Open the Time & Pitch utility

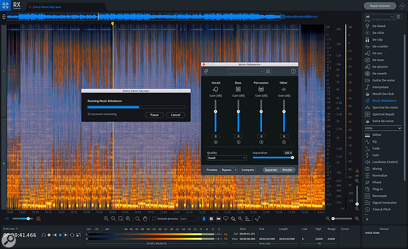coord(378,210)
